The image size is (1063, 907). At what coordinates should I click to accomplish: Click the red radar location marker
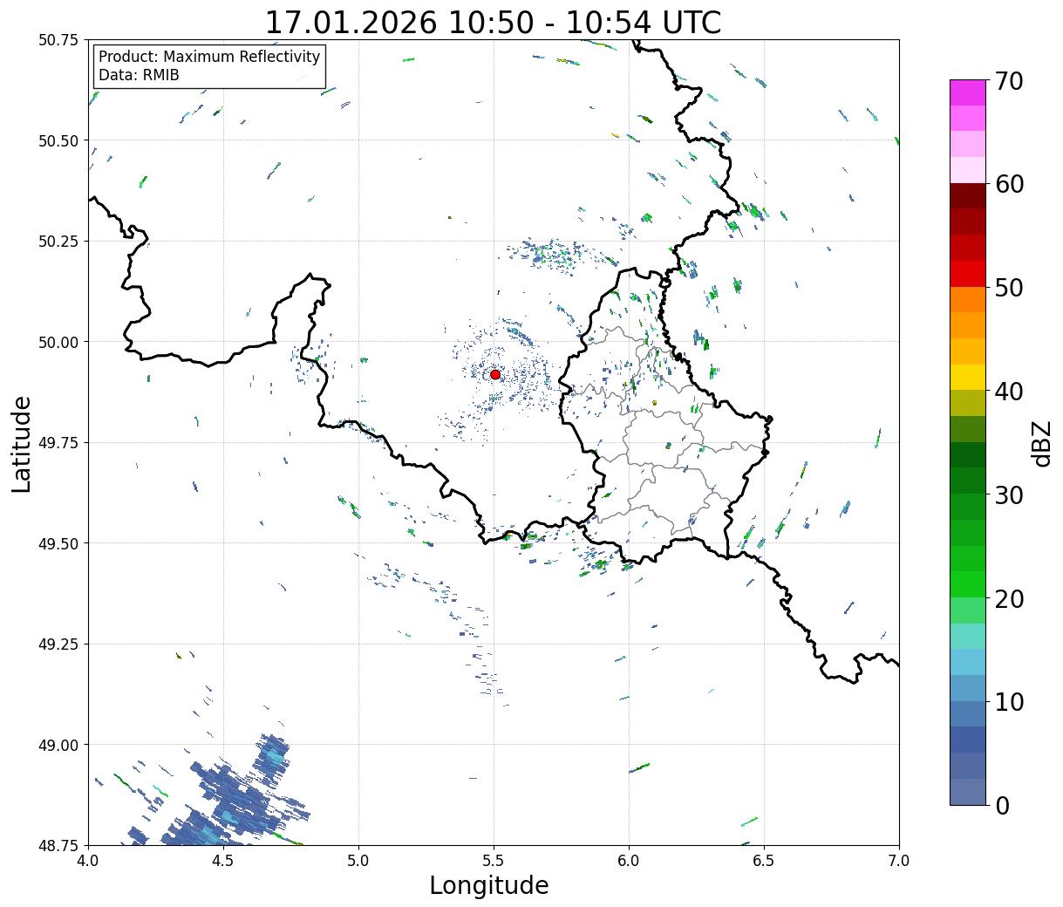coord(495,374)
